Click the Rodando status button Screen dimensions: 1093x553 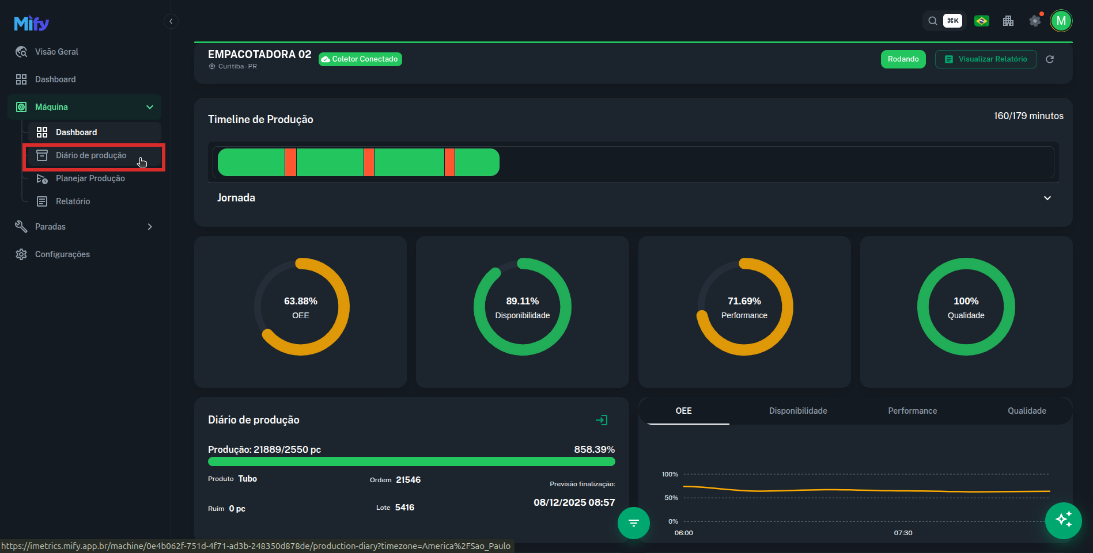point(903,59)
